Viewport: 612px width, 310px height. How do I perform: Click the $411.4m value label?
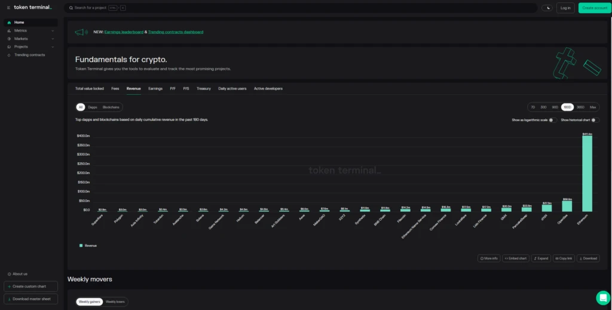tap(587, 134)
